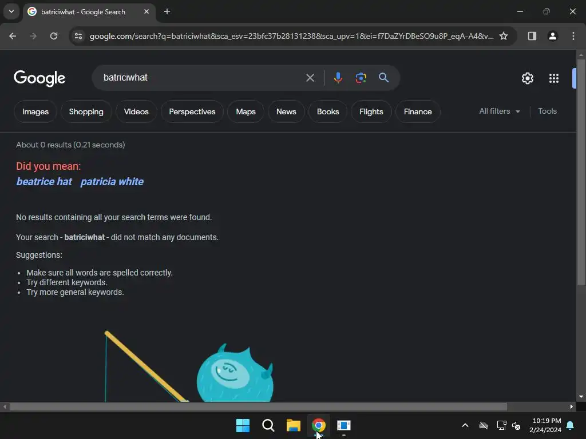Show hidden system tray icons
Screen dimensions: 586x439
465,425
